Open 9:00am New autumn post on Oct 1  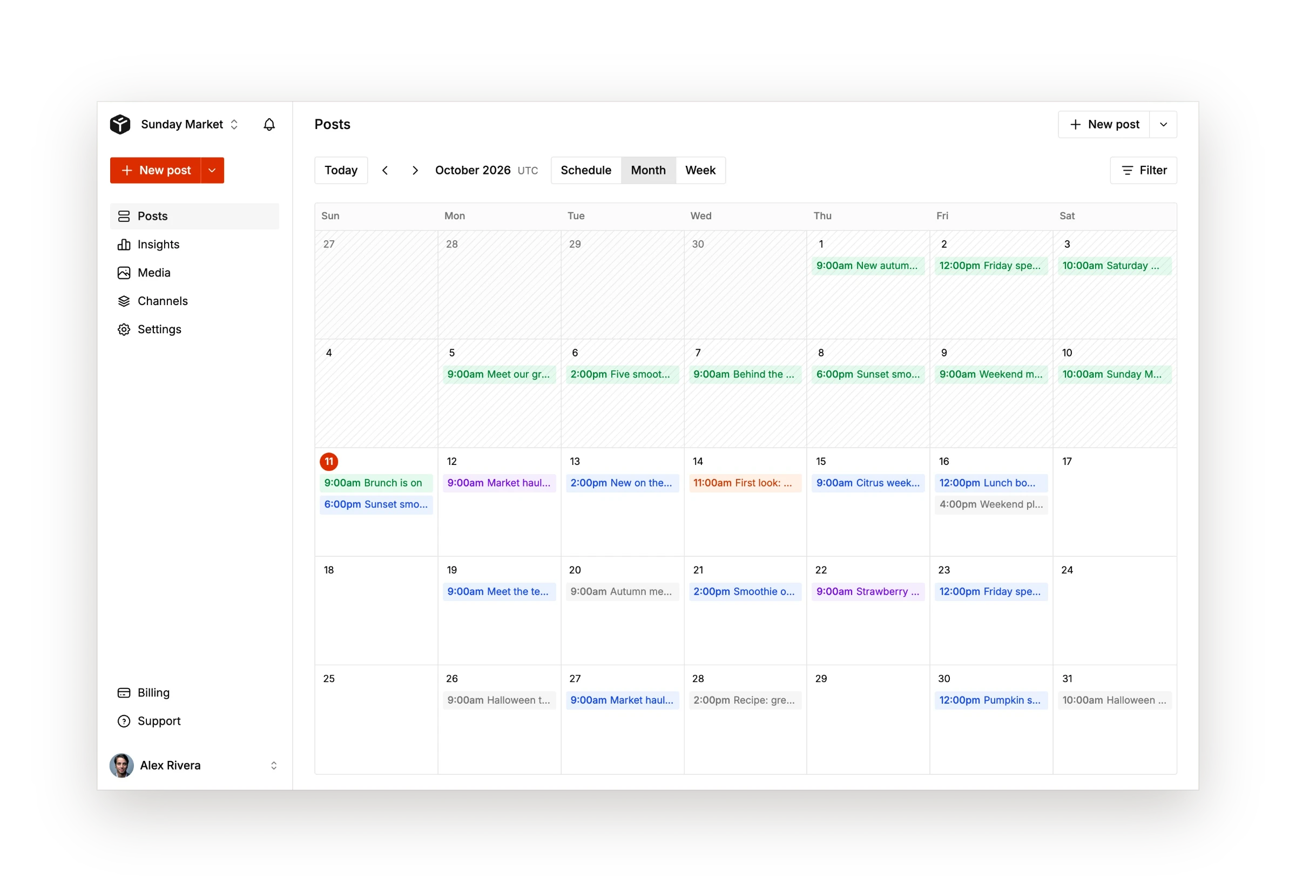point(868,266)
